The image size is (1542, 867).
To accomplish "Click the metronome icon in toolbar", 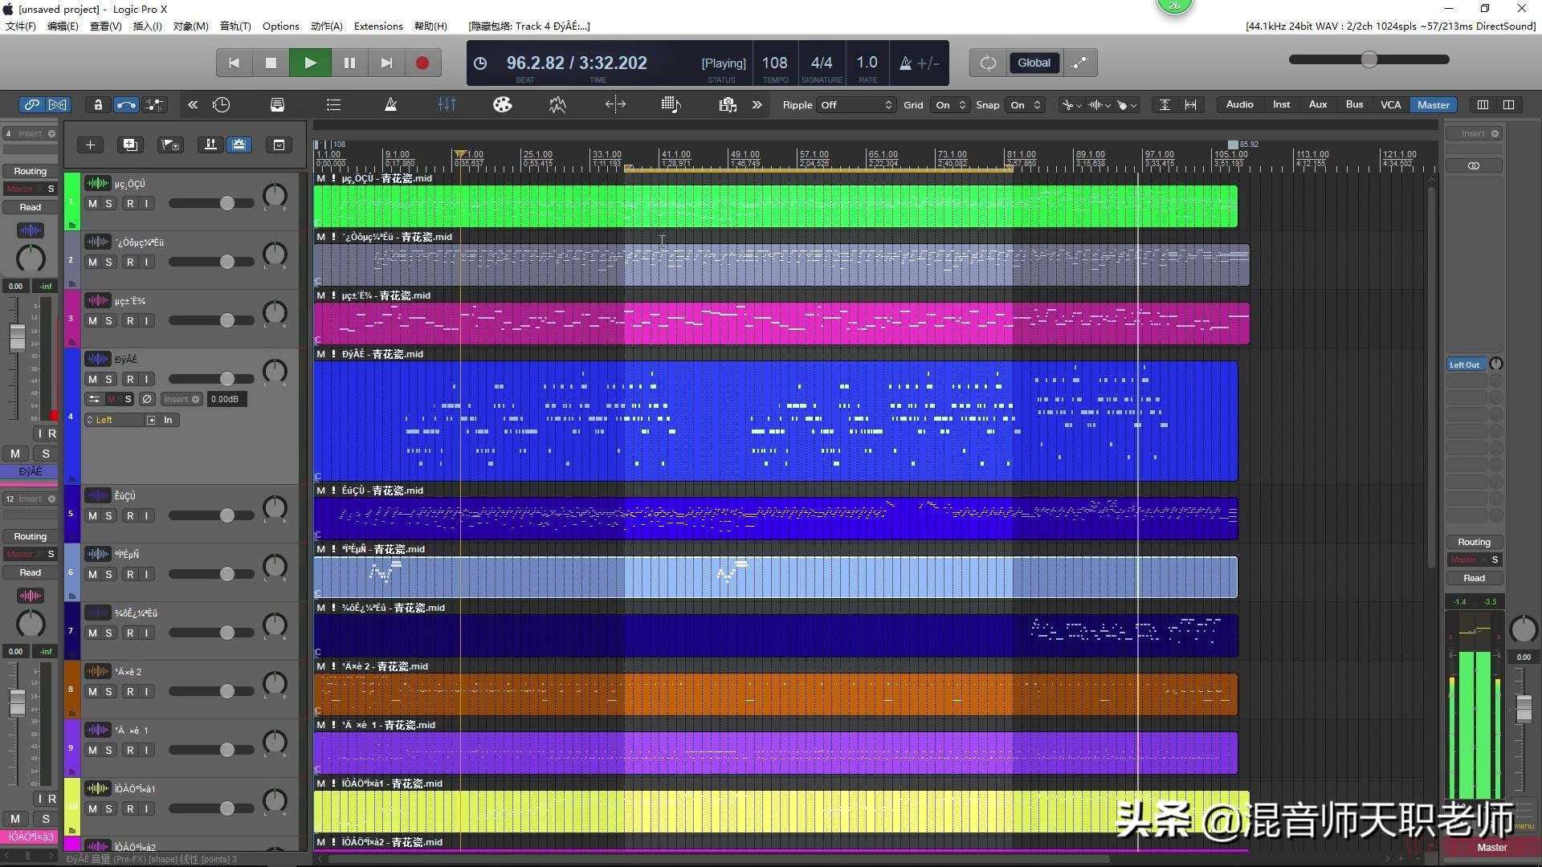I will pyautogui.click(x=390, y=104).
